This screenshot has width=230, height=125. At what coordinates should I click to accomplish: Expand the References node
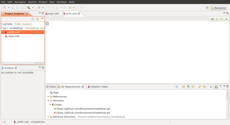[48, 97]
